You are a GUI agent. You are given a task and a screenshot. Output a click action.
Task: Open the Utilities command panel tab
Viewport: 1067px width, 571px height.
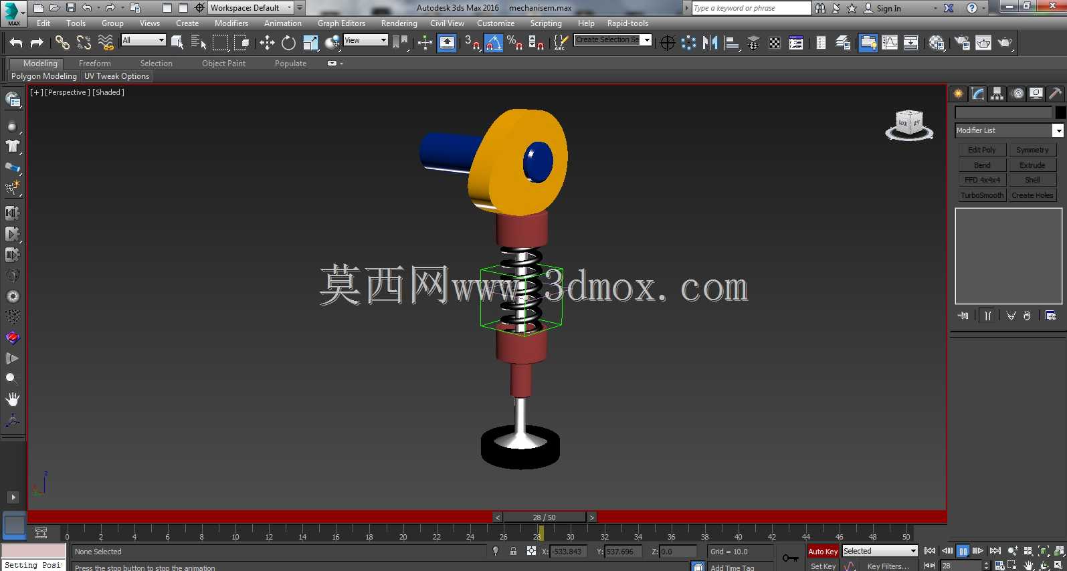pos(1056,94)
